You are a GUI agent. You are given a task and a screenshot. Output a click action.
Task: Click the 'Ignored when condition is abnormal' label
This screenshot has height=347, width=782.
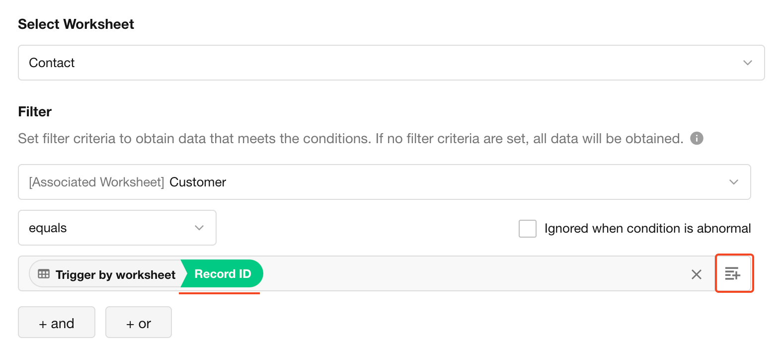coord(647,229)
